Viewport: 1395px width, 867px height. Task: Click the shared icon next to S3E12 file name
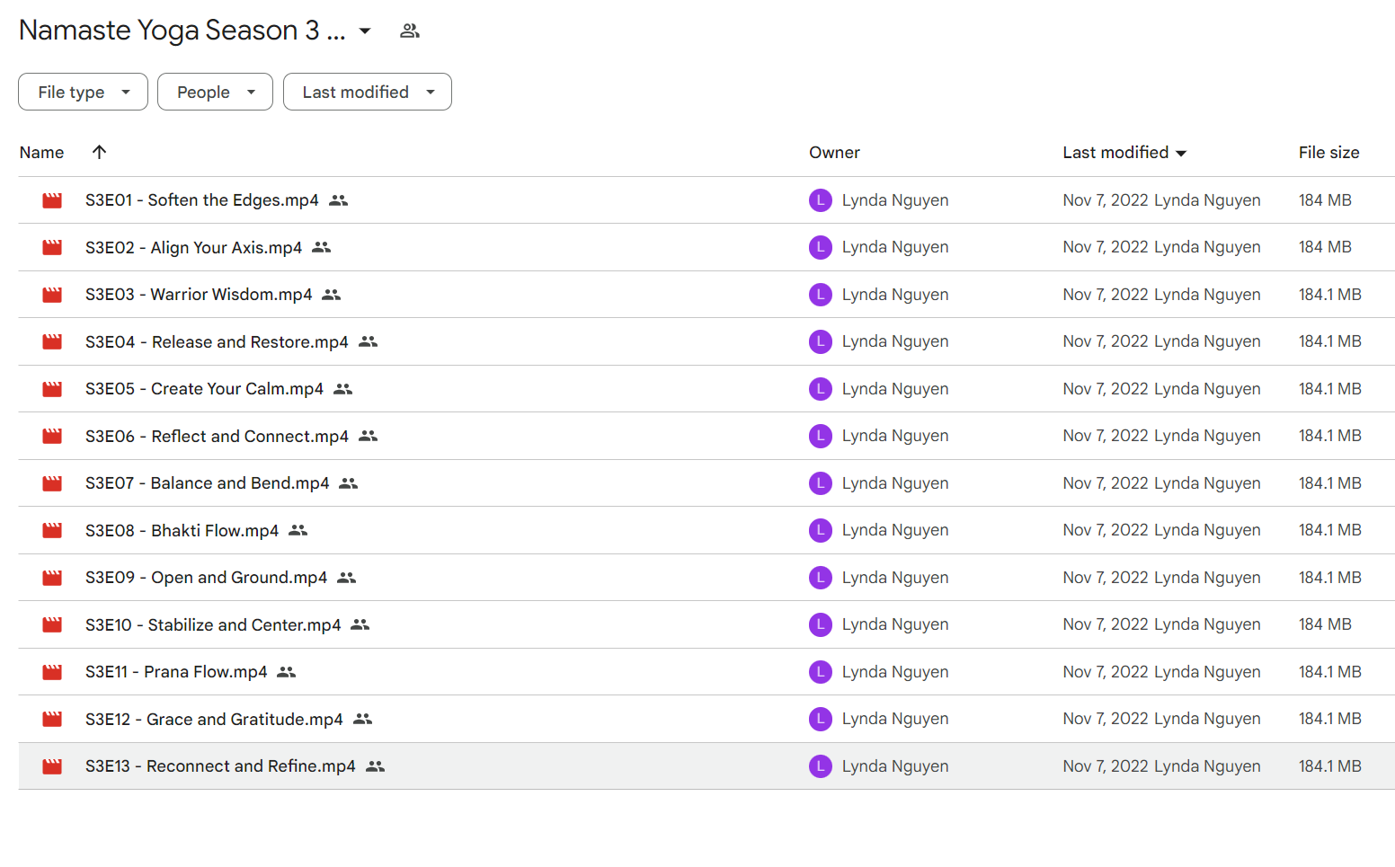click(362, 719)
